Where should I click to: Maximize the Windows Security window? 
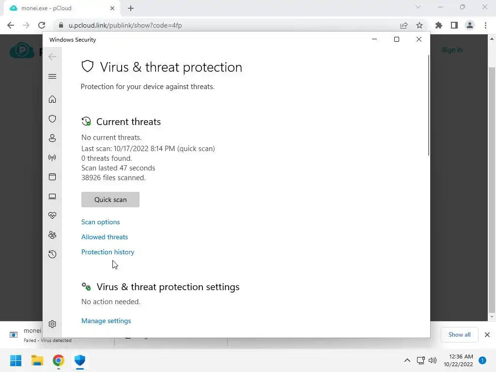[397, 39]
